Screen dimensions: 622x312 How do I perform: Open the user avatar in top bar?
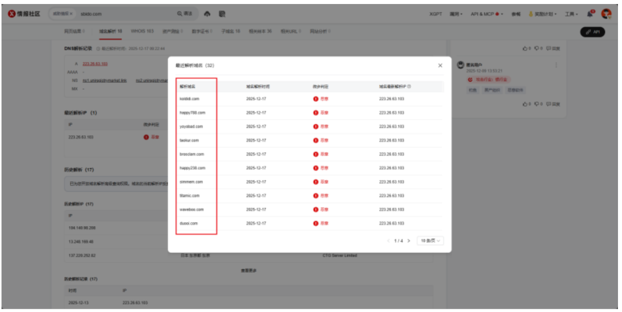[x=606, y=14]
